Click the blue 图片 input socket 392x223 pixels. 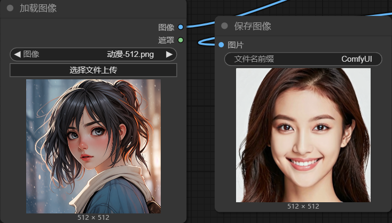click(x=221, y=45)
